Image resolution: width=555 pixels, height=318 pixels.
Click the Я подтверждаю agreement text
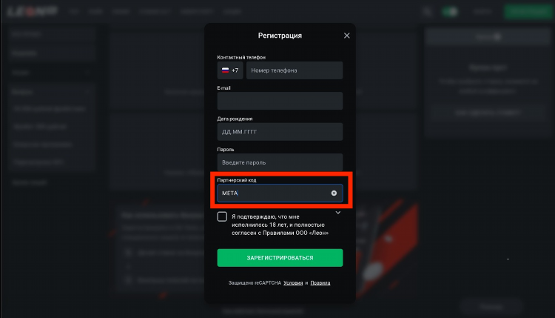click(280, 225)
